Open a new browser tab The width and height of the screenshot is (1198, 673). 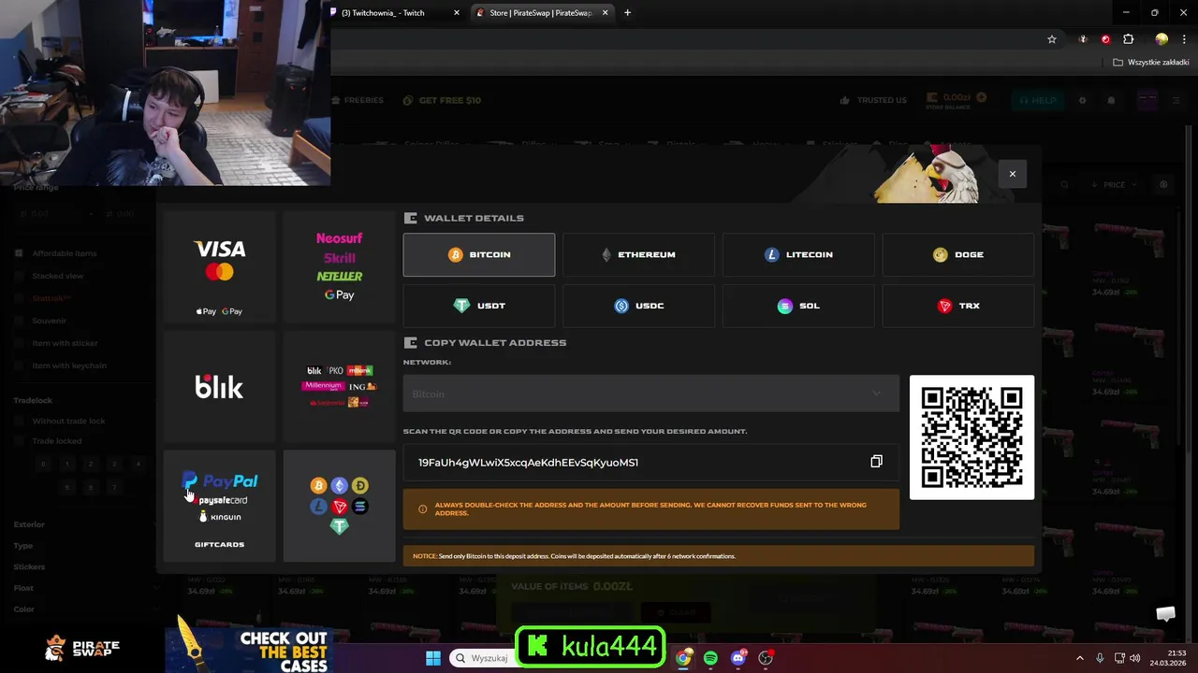coord(627,13)
